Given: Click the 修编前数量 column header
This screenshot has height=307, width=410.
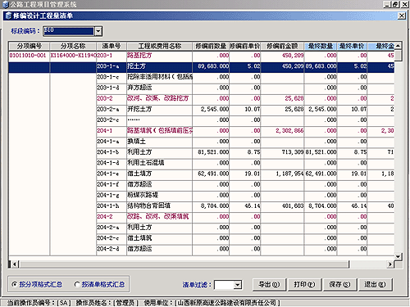Looking at the screenshot, I should [x=211, y=46].
